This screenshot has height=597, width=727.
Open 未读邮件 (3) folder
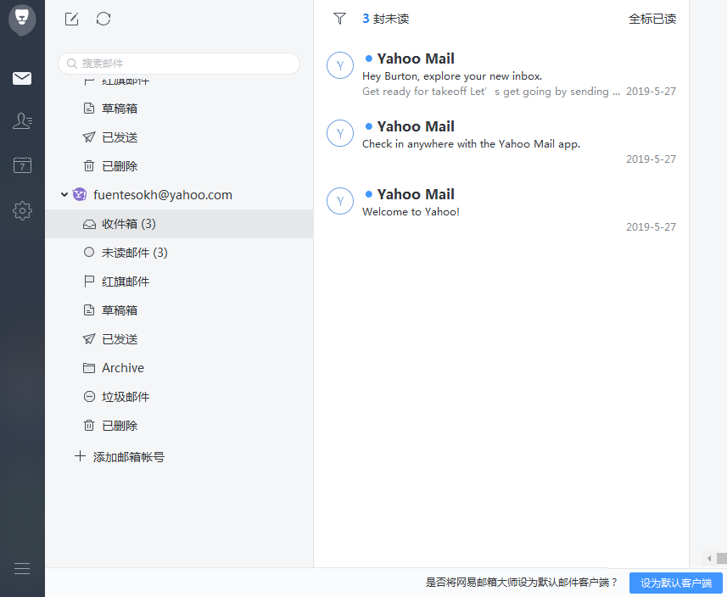pyautogui.click(x=180, y=253)
